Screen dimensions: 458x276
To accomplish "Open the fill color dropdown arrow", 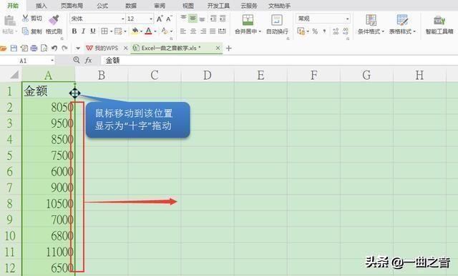I will click(141, 31).
